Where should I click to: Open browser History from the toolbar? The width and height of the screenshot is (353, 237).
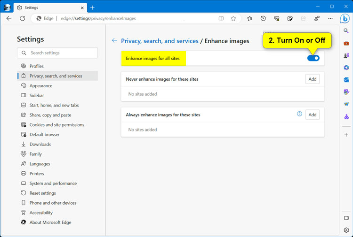(x=263, y=18)
